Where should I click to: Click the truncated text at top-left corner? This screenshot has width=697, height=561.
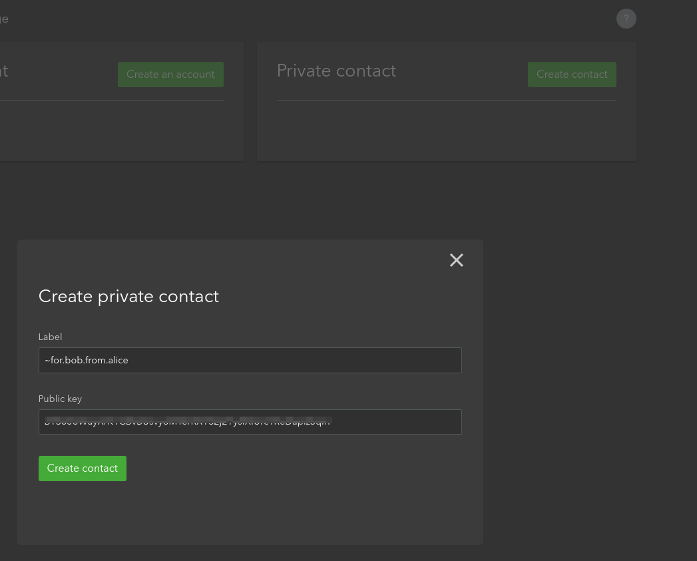(4, 19)
